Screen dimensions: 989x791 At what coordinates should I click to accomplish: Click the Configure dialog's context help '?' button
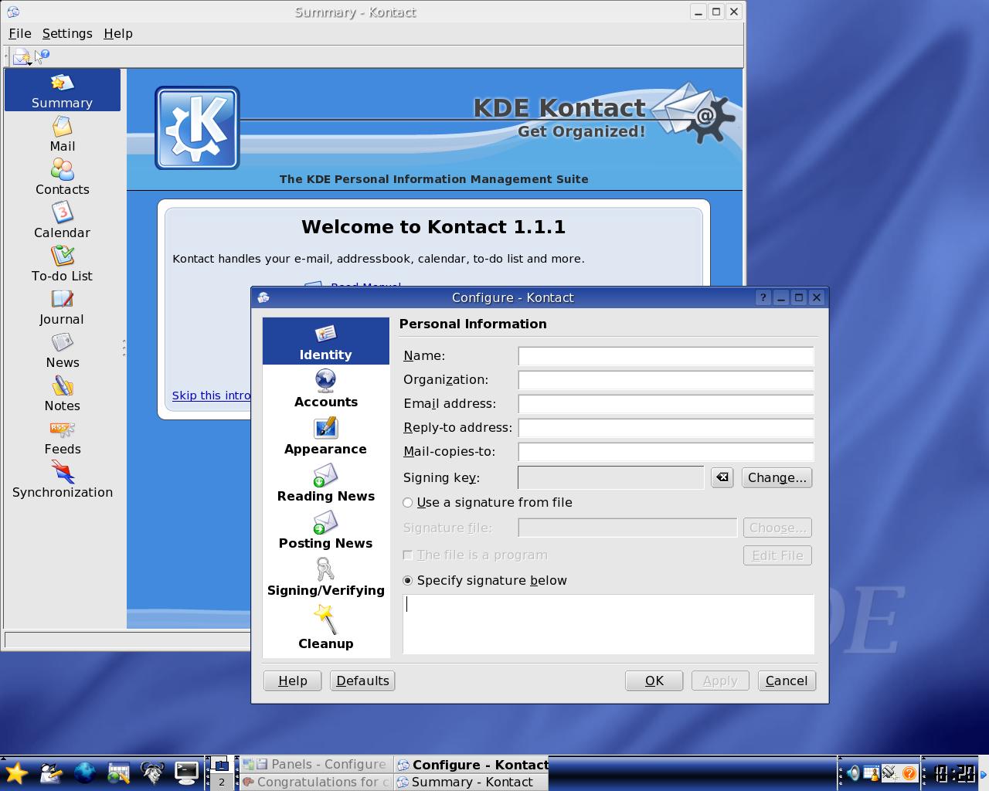(x=763, y=297)
